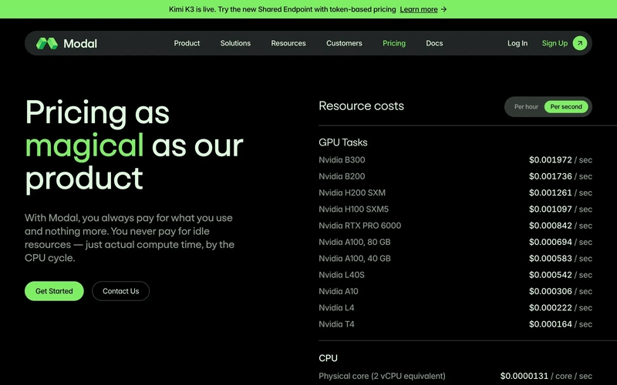This screenshot has height=385, width=617.
Task: Click the Resource costs heading
Action: tap(361, 106)
